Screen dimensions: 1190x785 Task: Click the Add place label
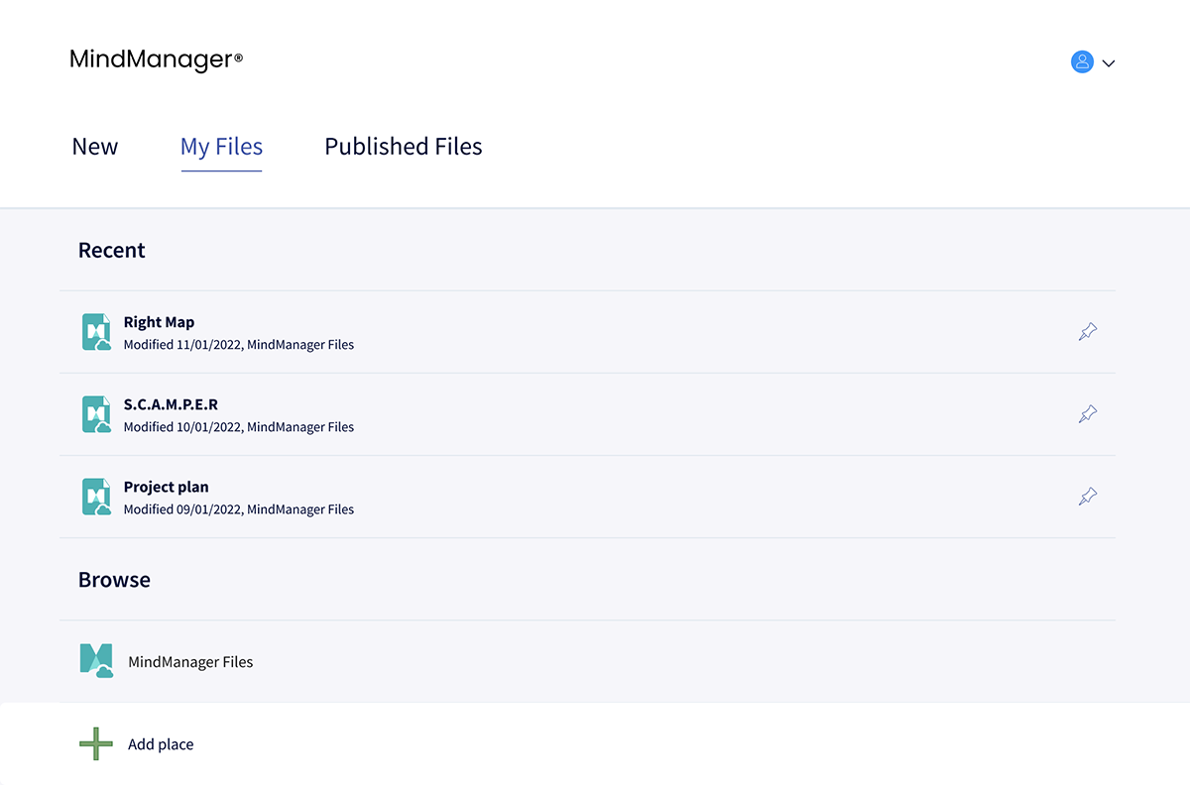tap(161, 744)
